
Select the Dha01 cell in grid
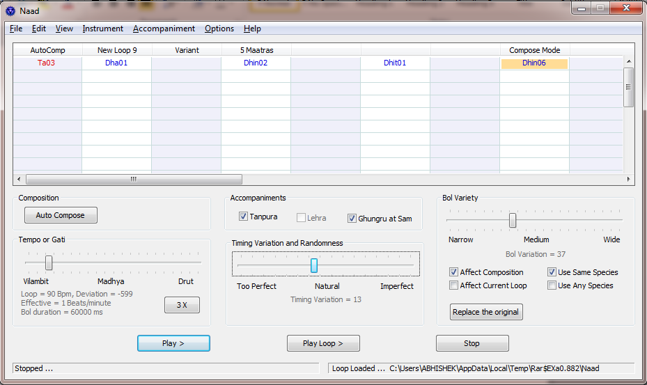coord(116,63)
